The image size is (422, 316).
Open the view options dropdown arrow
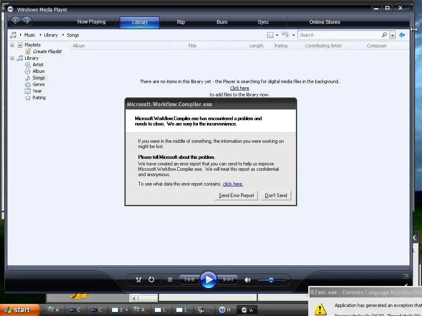click(293, 35)
